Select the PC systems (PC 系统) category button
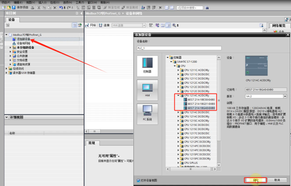Viewport: 291px width, 186px height. 147,114
